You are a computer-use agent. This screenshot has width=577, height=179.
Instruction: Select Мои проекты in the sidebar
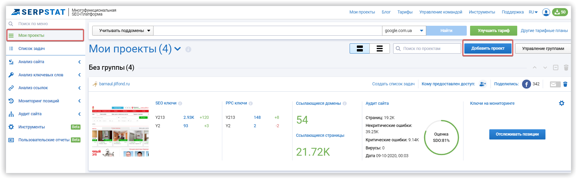[45, 35]
